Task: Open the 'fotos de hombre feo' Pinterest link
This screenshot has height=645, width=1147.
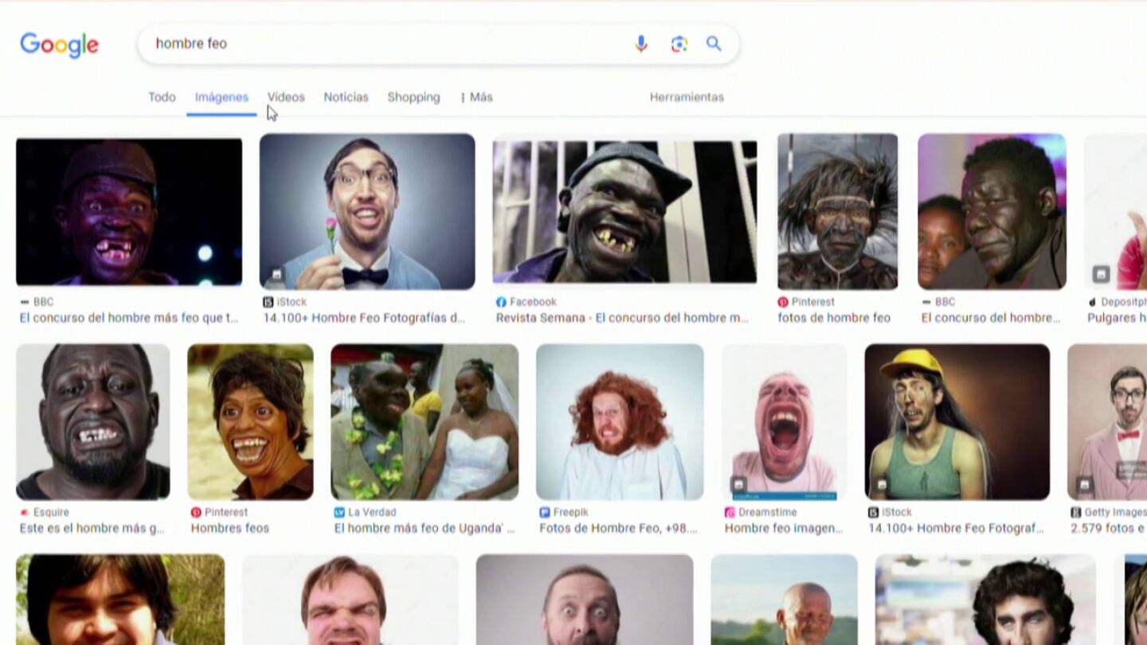Action: click(834, 318)
